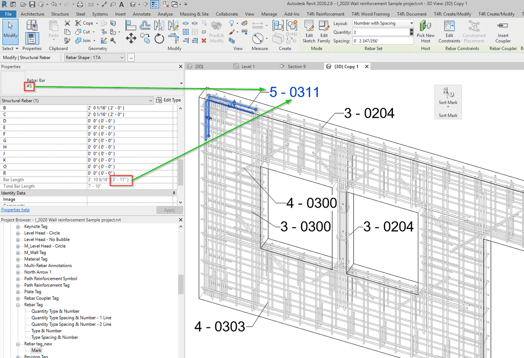Viewport: 524px width, 358px height.
Task: Click the Edit Type button
Action: pyautogui.click(x=169, y=100)
